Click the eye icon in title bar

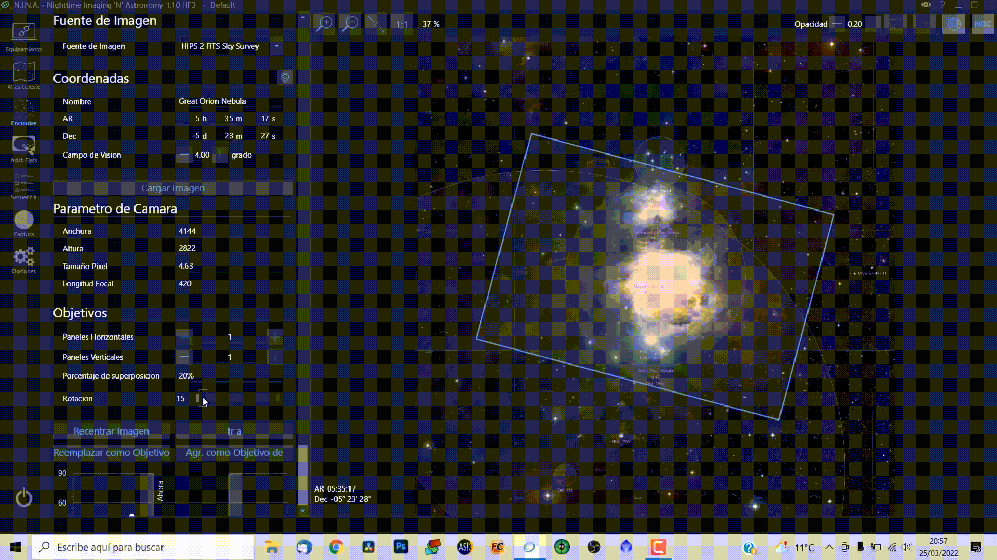click(x=926, y=5)
